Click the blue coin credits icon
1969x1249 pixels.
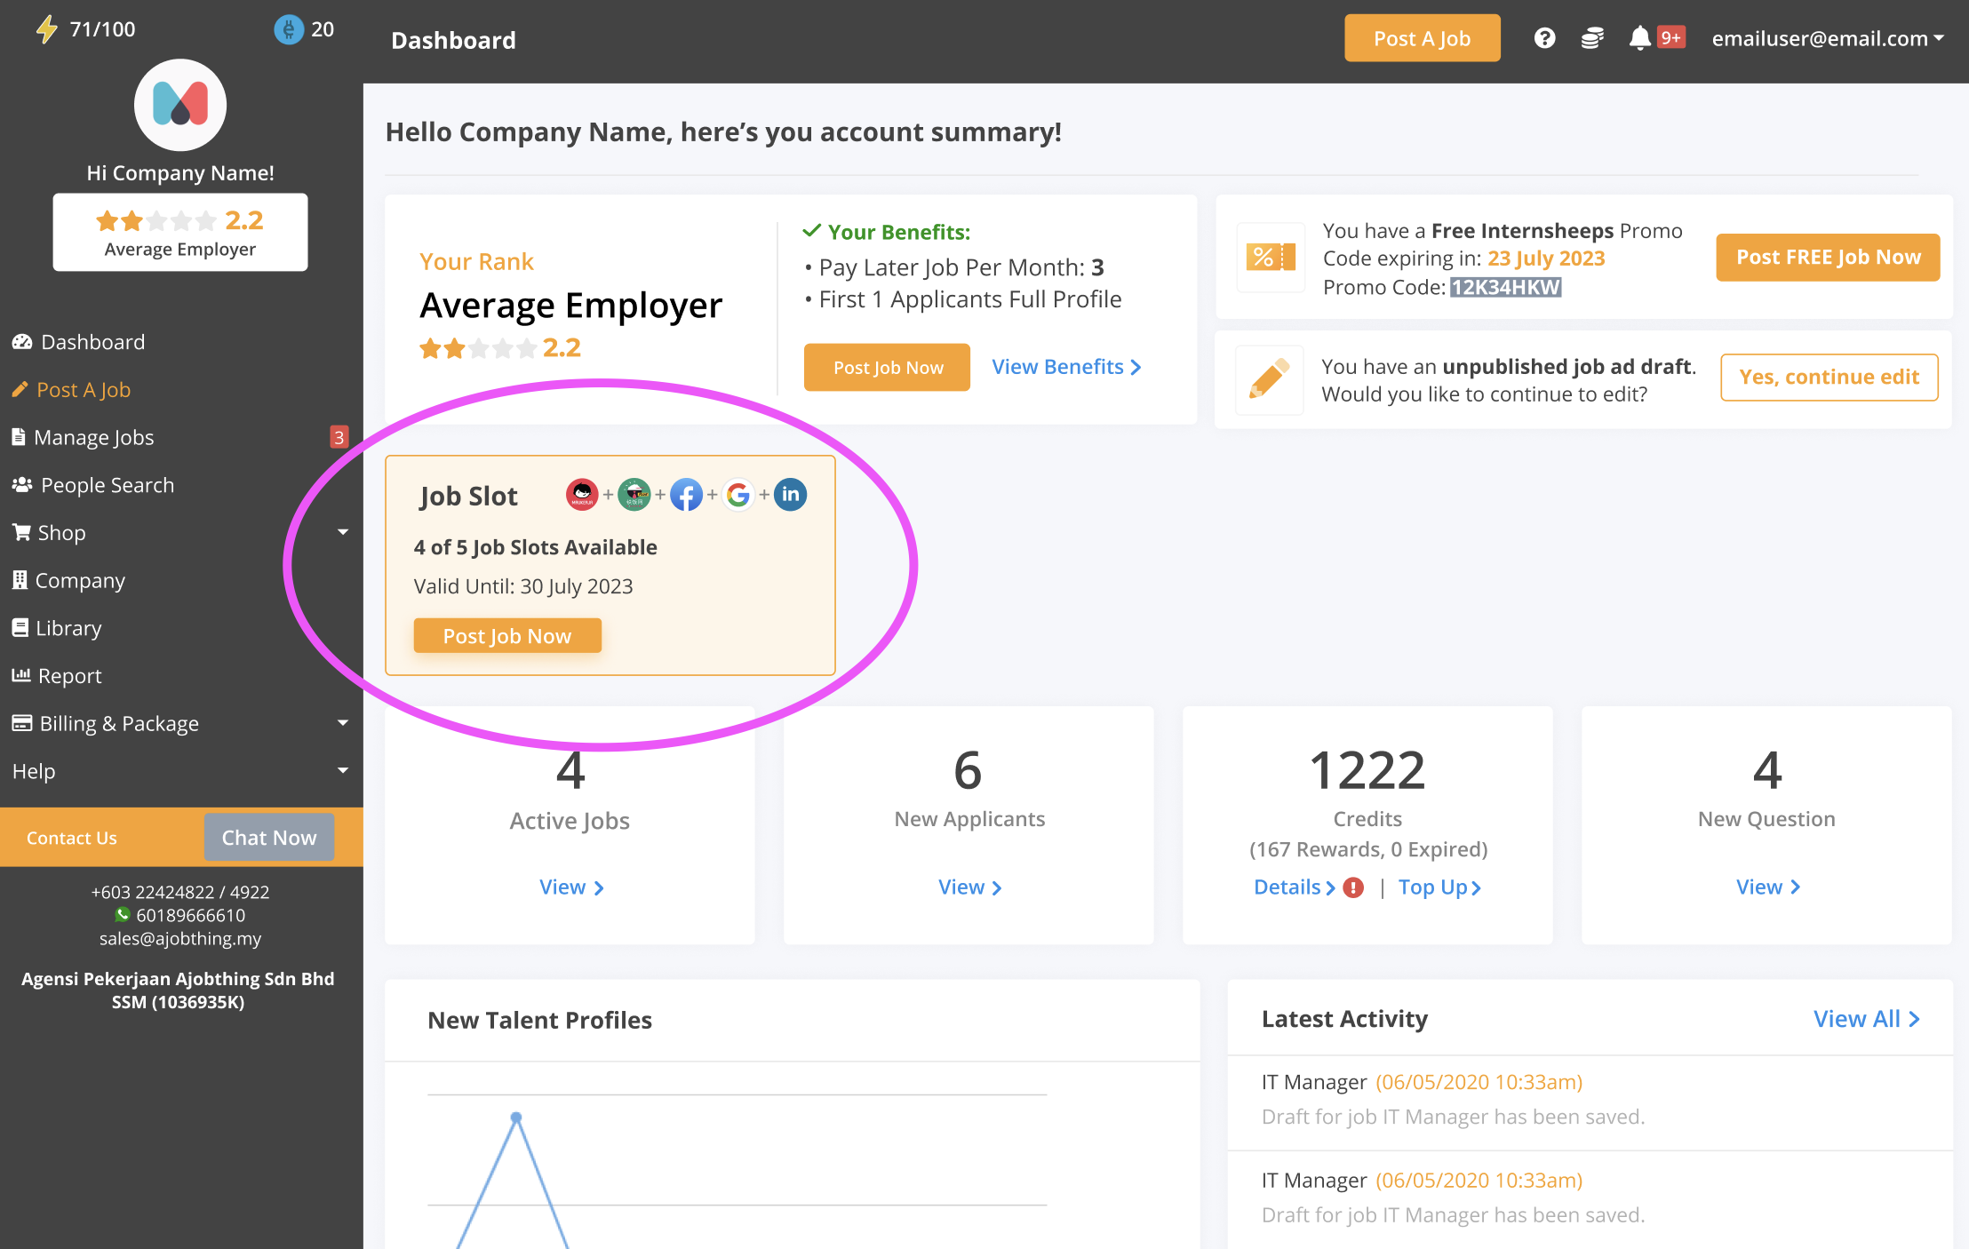point(288,29)
